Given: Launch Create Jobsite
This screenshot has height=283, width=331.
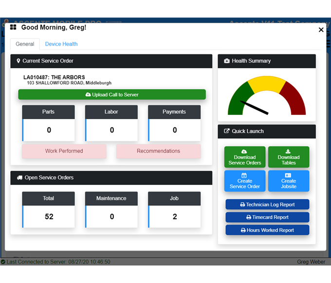Looking at the screenshot, I should tap(289, 181).
